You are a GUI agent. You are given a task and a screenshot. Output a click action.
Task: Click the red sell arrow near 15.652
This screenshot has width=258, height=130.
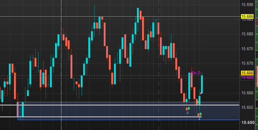(x=198, y=115)
